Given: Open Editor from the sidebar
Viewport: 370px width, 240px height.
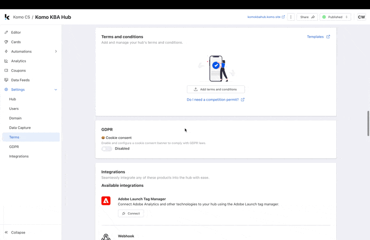Looking at the screenshot, I should 16,32.
